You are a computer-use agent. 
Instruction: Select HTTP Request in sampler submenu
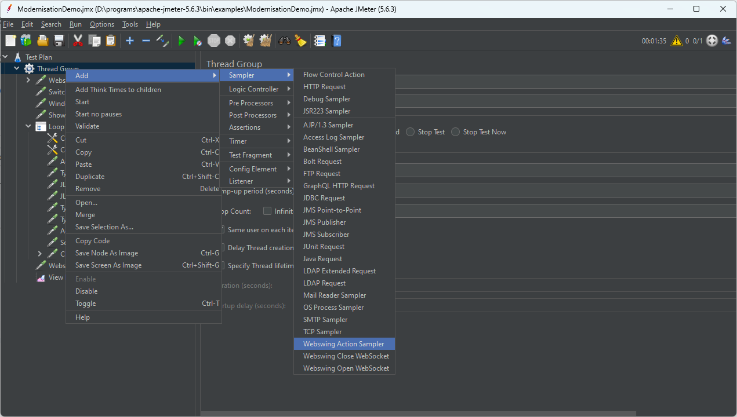[x=324, y=87]
